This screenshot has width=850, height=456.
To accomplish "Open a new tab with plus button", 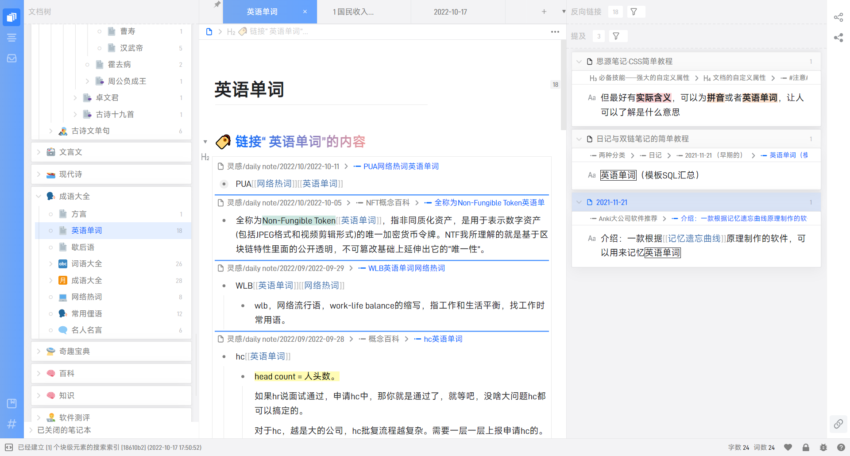I will coord(544,12).
